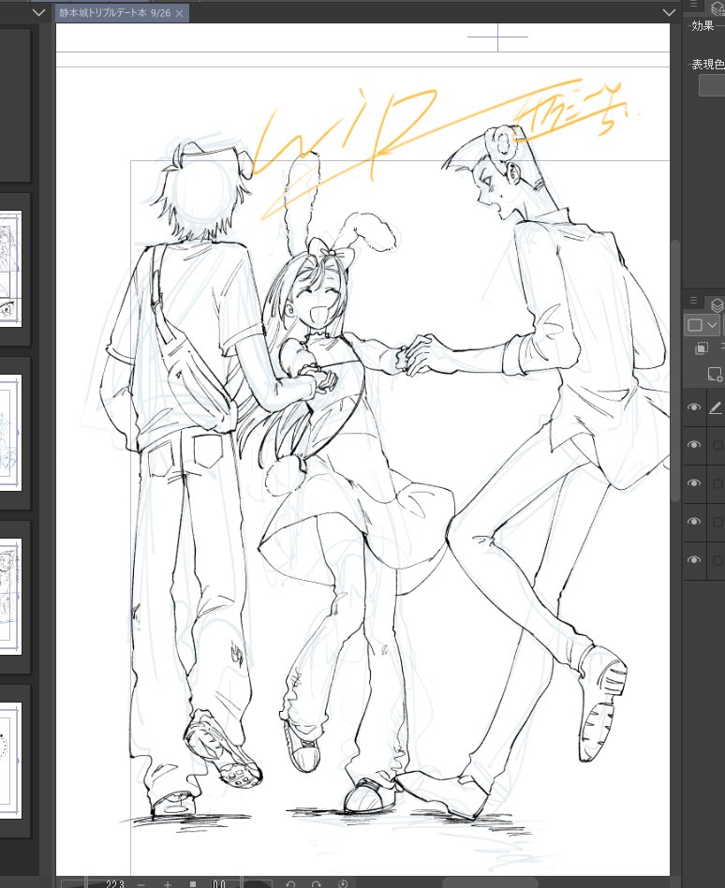725x888 pixels.
Task: Open the 表現色 expression color dropdown
Action: coord(712,85)
